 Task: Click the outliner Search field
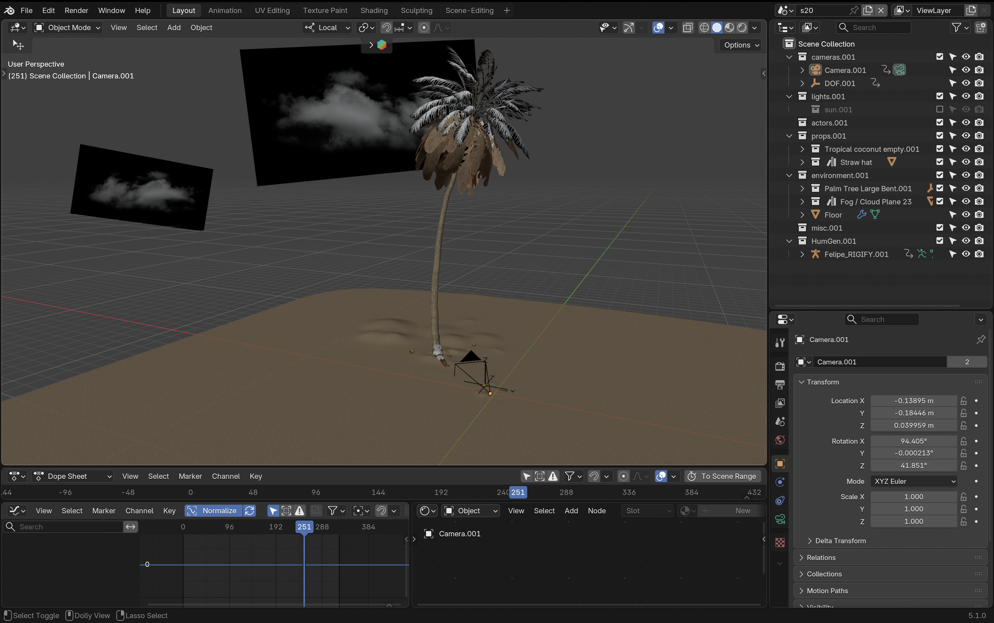click(x=874, y=27)
